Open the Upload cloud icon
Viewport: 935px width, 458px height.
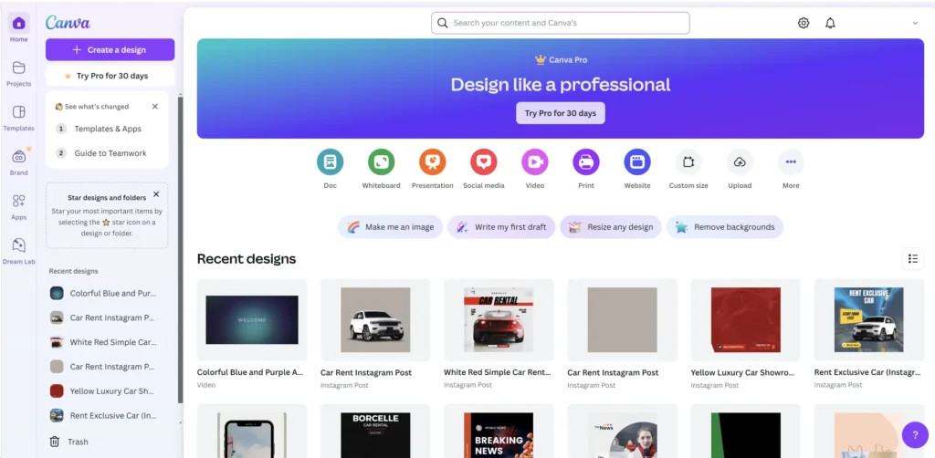click(x=740, y=162)
